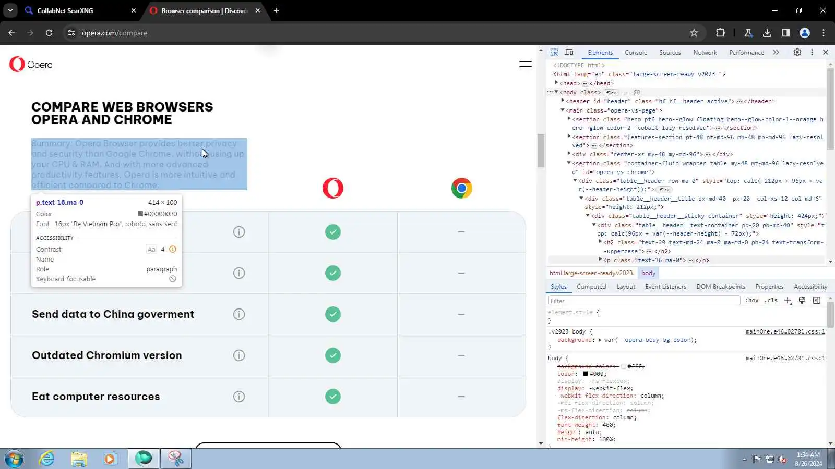Activate the DevTools inspect element picker

[554, 53]
